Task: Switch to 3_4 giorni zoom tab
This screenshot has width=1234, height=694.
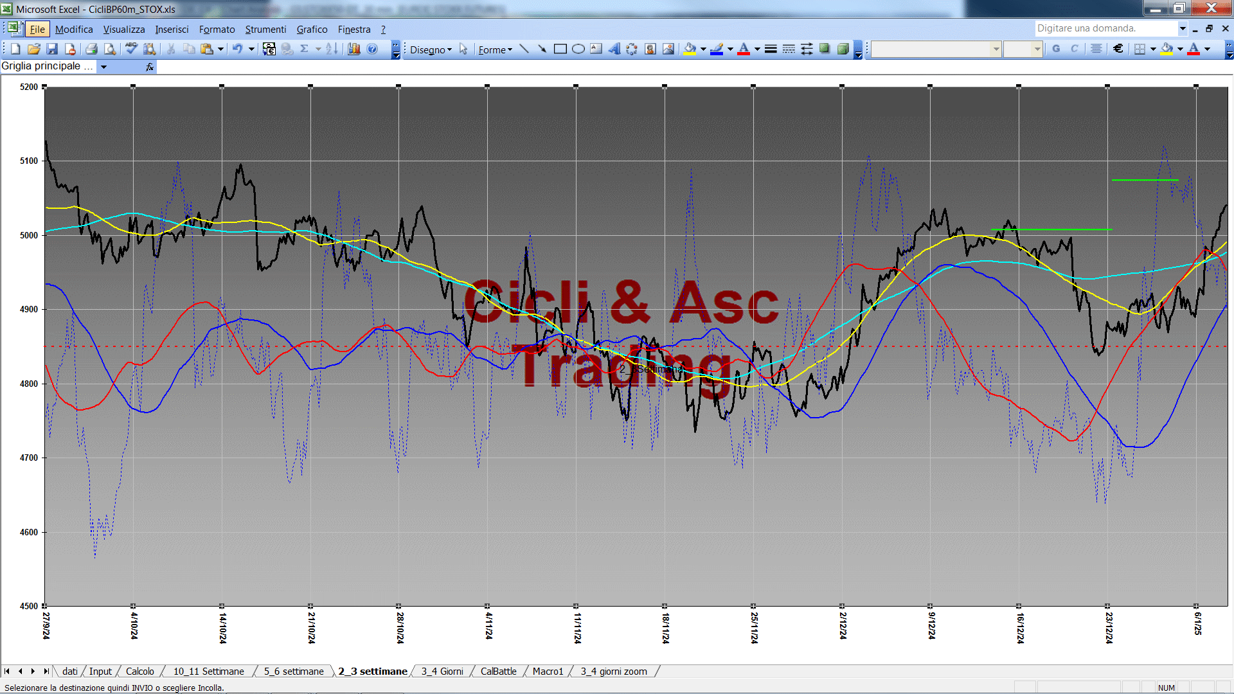Action: click(614, 671)
